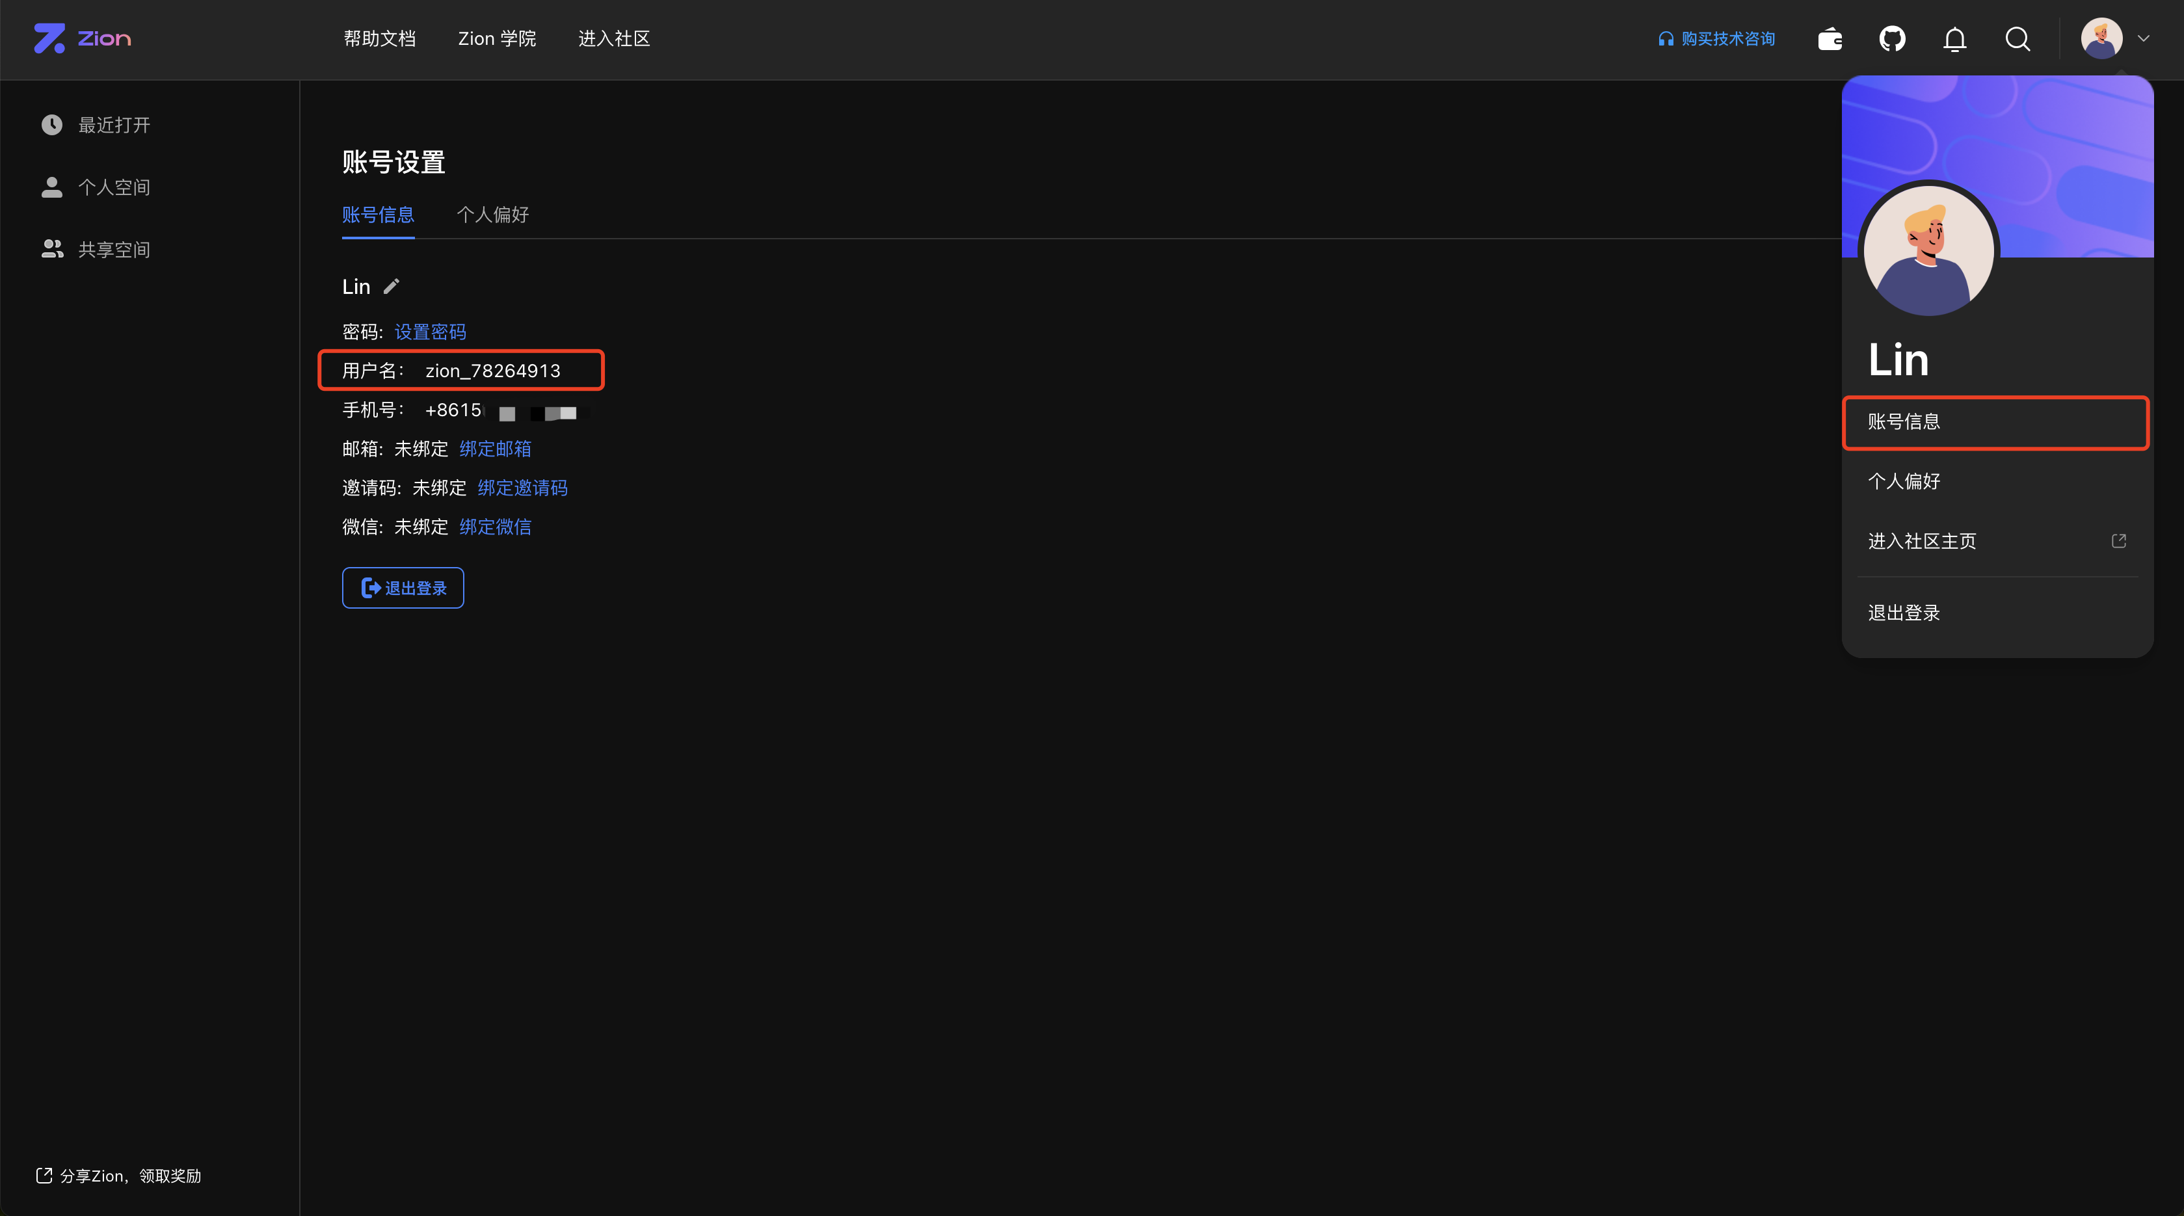This screenshot has width=2184, height=1216.
Task: Switch to the 账号信息 tab
Action: coord(378,215)
